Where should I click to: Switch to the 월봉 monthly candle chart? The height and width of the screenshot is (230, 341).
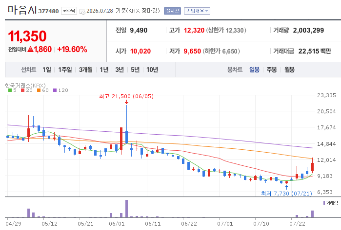coord(289,70)
